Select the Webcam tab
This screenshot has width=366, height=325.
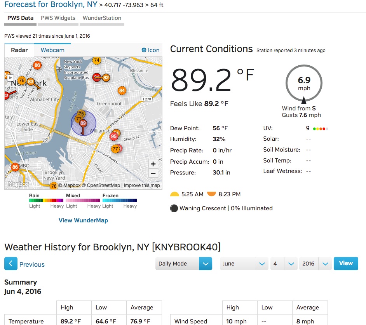tap(52, 50)
